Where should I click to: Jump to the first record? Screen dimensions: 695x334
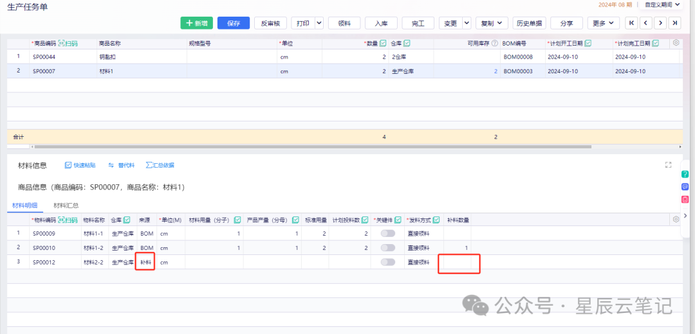(x=631, y=23)
